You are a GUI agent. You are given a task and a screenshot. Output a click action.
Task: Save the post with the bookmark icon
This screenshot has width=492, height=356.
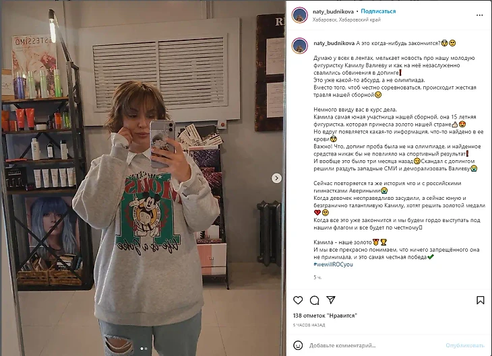(x=480, y=300)
